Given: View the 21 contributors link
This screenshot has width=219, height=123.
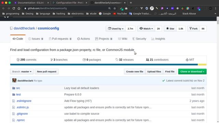Looking at the screenshot, I should 157,60.
